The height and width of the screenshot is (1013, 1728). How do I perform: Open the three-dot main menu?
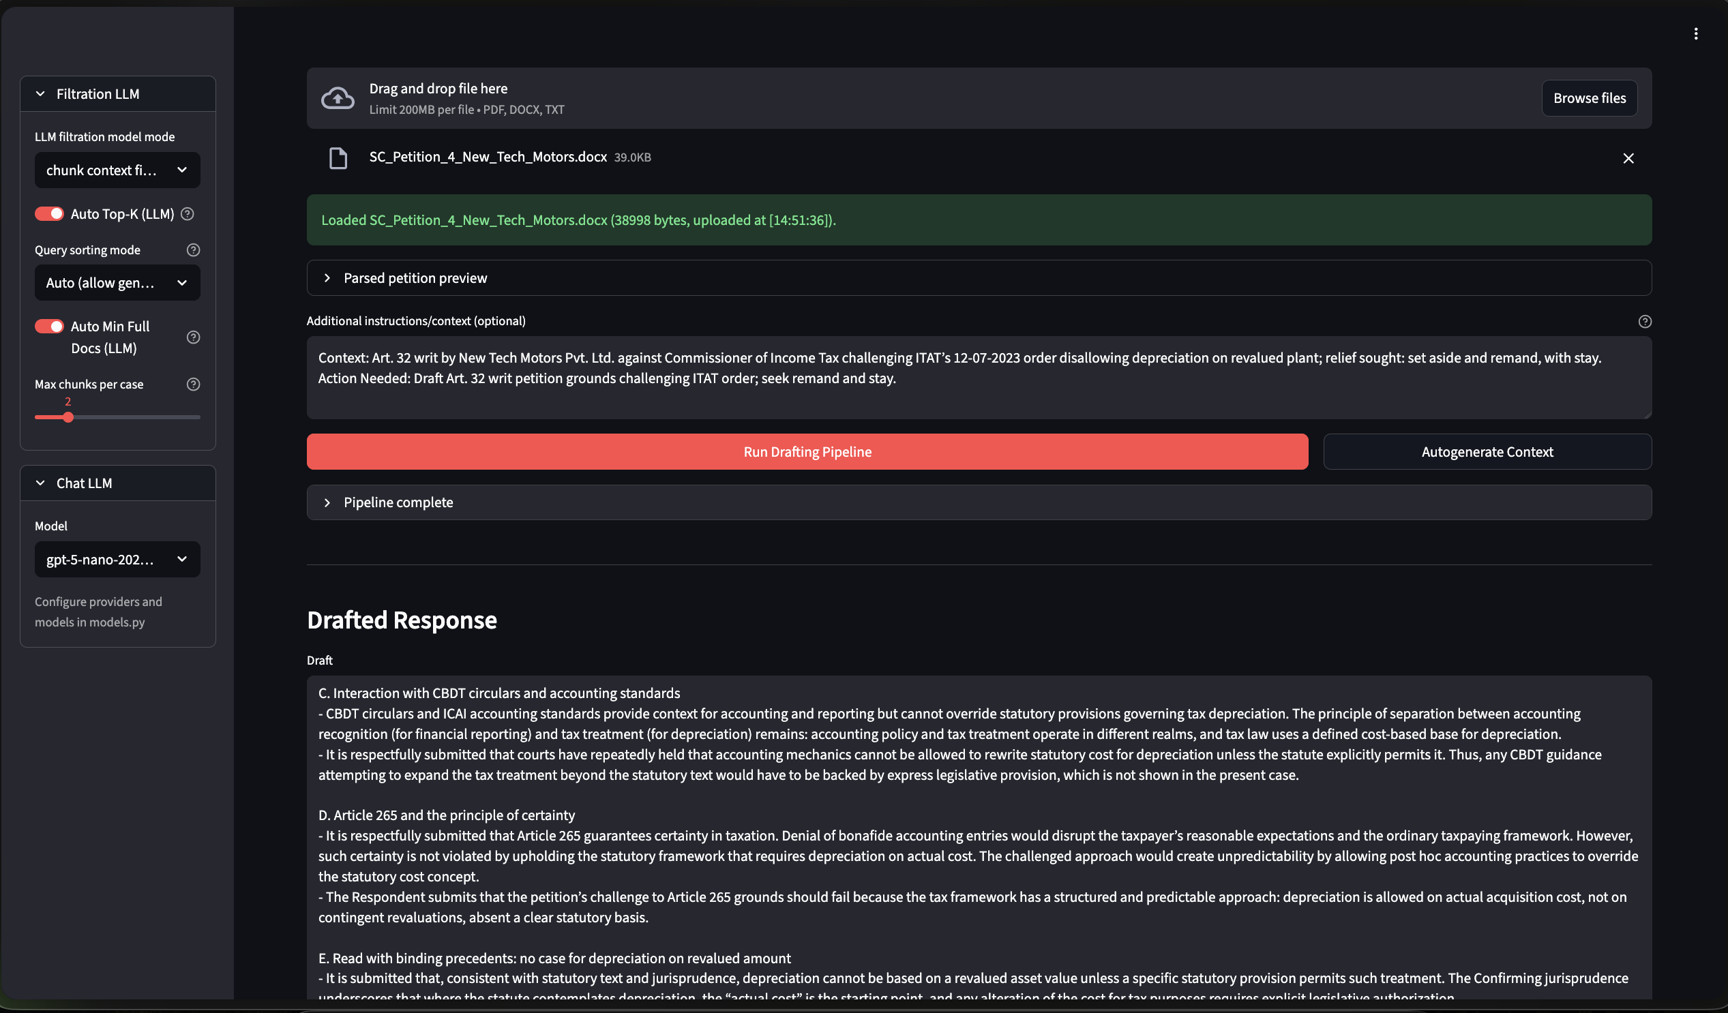pyautogui.click(x=1696, y=33)
